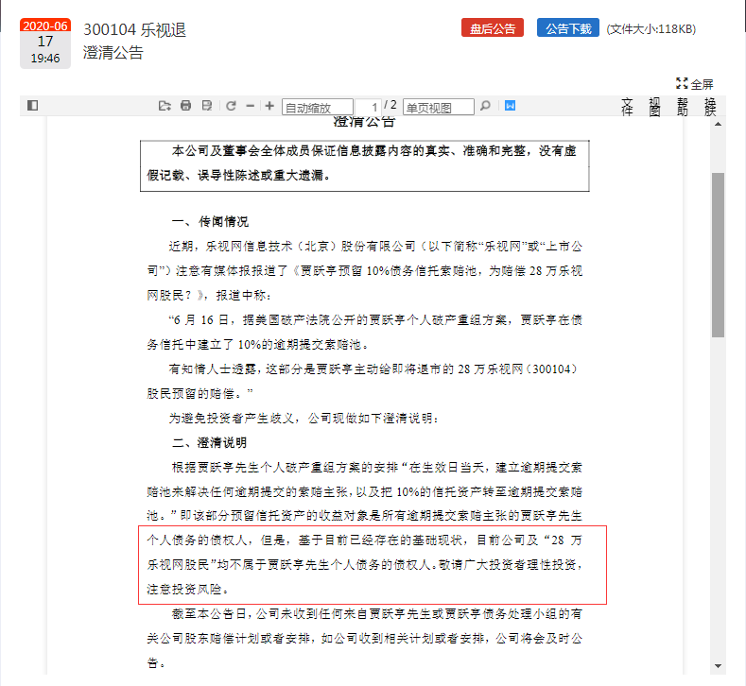Click the date badge 2020-06

pyautogui.click(x=45, y=26)
